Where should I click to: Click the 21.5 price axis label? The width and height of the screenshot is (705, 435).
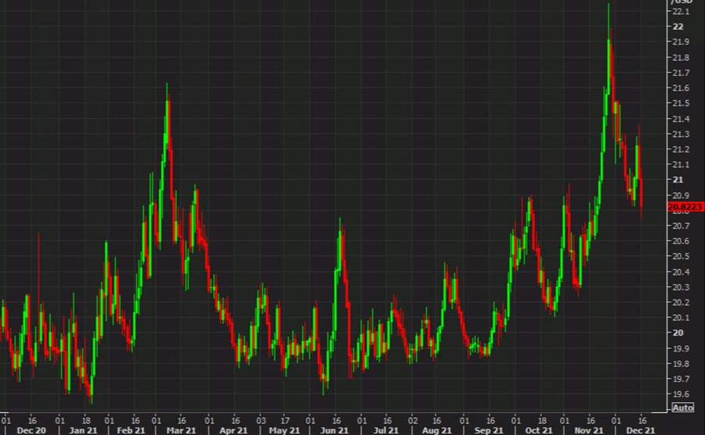coord(681,103)
